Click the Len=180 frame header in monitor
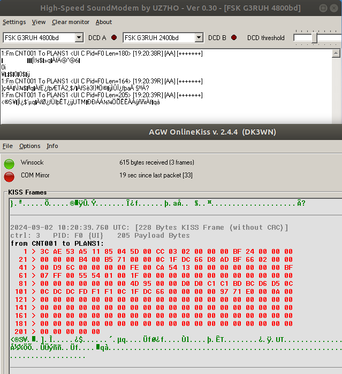The image size is (342, 374). coord(102,53)
